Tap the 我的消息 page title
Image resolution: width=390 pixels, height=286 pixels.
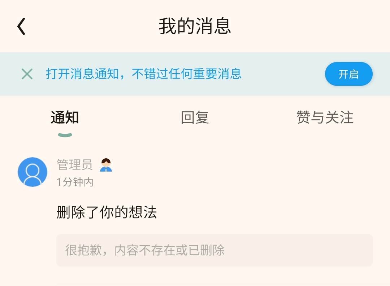[195, 26]
